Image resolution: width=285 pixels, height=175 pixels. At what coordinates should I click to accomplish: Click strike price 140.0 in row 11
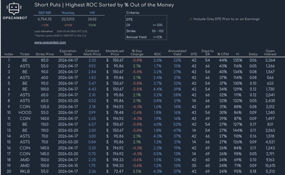pos(45,119)
